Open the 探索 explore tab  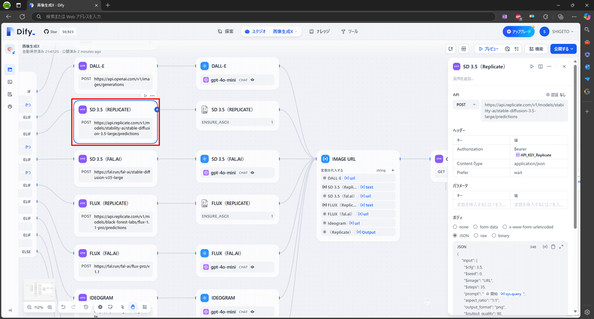pyautogui.click(x=226, y=31)
